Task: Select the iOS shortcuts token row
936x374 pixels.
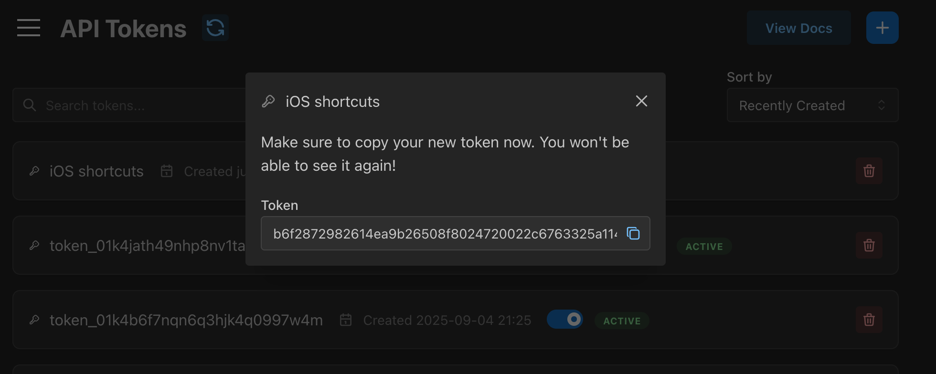Action: coord(96,171)
